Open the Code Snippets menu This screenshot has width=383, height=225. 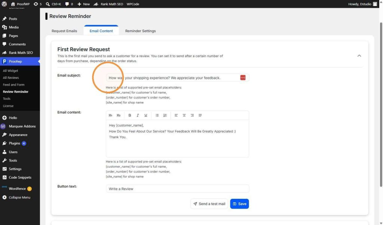pyautogui.click(x=20, y=178)
